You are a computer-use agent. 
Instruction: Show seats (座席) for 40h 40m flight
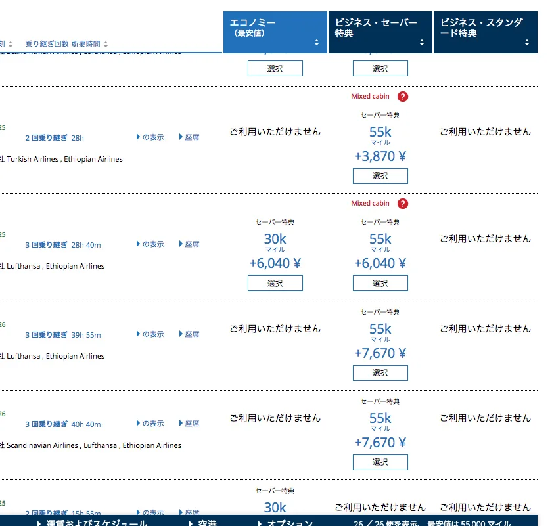pyautogui.click(x=189, y=424)
